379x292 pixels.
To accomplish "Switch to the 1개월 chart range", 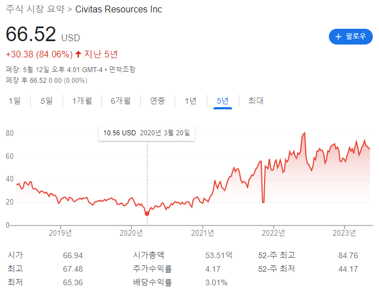I will click(82, 101).
